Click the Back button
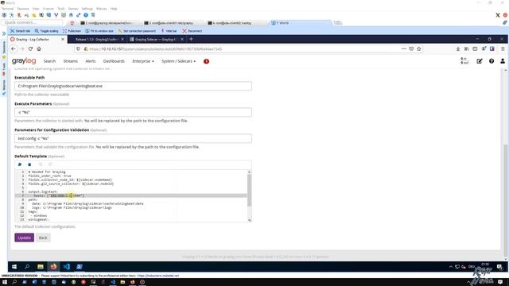509x286 pixels. [x=43, y=238]
